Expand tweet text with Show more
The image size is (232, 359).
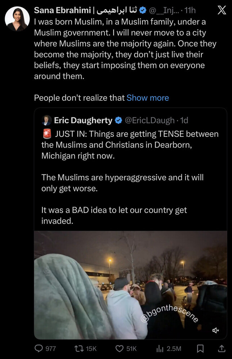click(148, 98)
